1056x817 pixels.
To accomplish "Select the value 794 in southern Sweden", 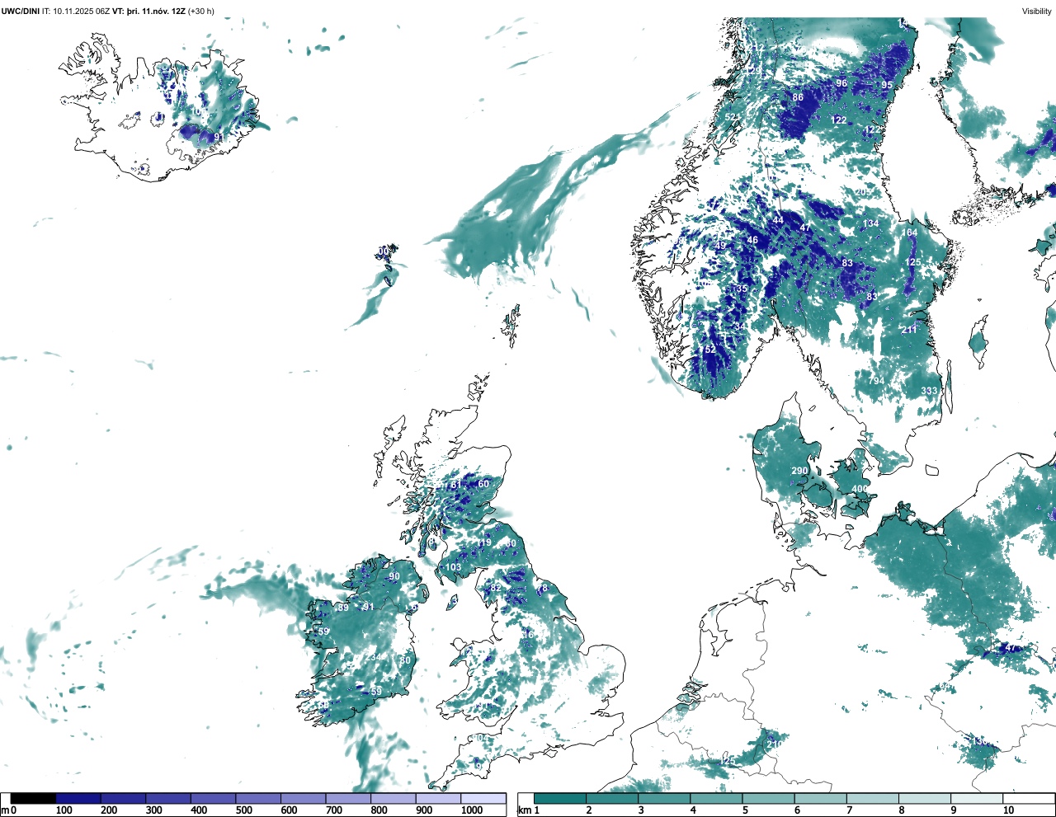I will 876,381.
